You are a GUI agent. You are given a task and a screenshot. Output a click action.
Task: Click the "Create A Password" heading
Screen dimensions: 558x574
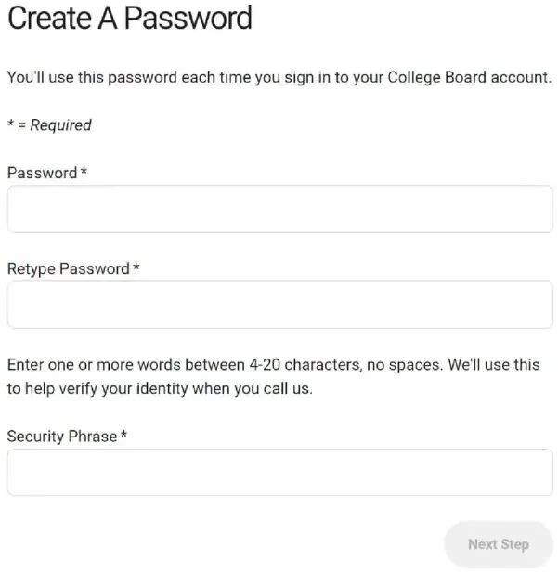pos(130,19)
